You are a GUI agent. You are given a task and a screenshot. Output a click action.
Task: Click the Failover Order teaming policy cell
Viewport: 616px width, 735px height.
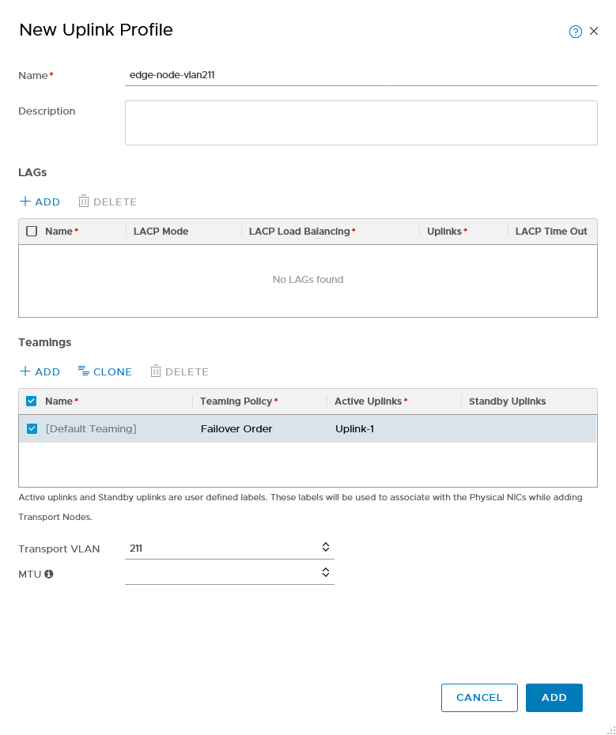(x=236, y=429)
